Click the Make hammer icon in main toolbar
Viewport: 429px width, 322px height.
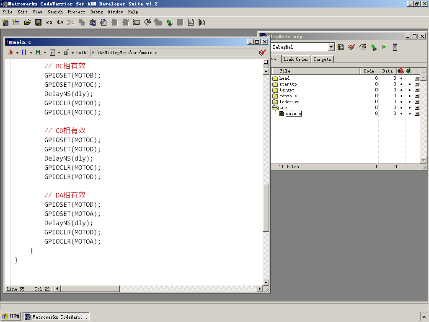[x=147, y=23]
